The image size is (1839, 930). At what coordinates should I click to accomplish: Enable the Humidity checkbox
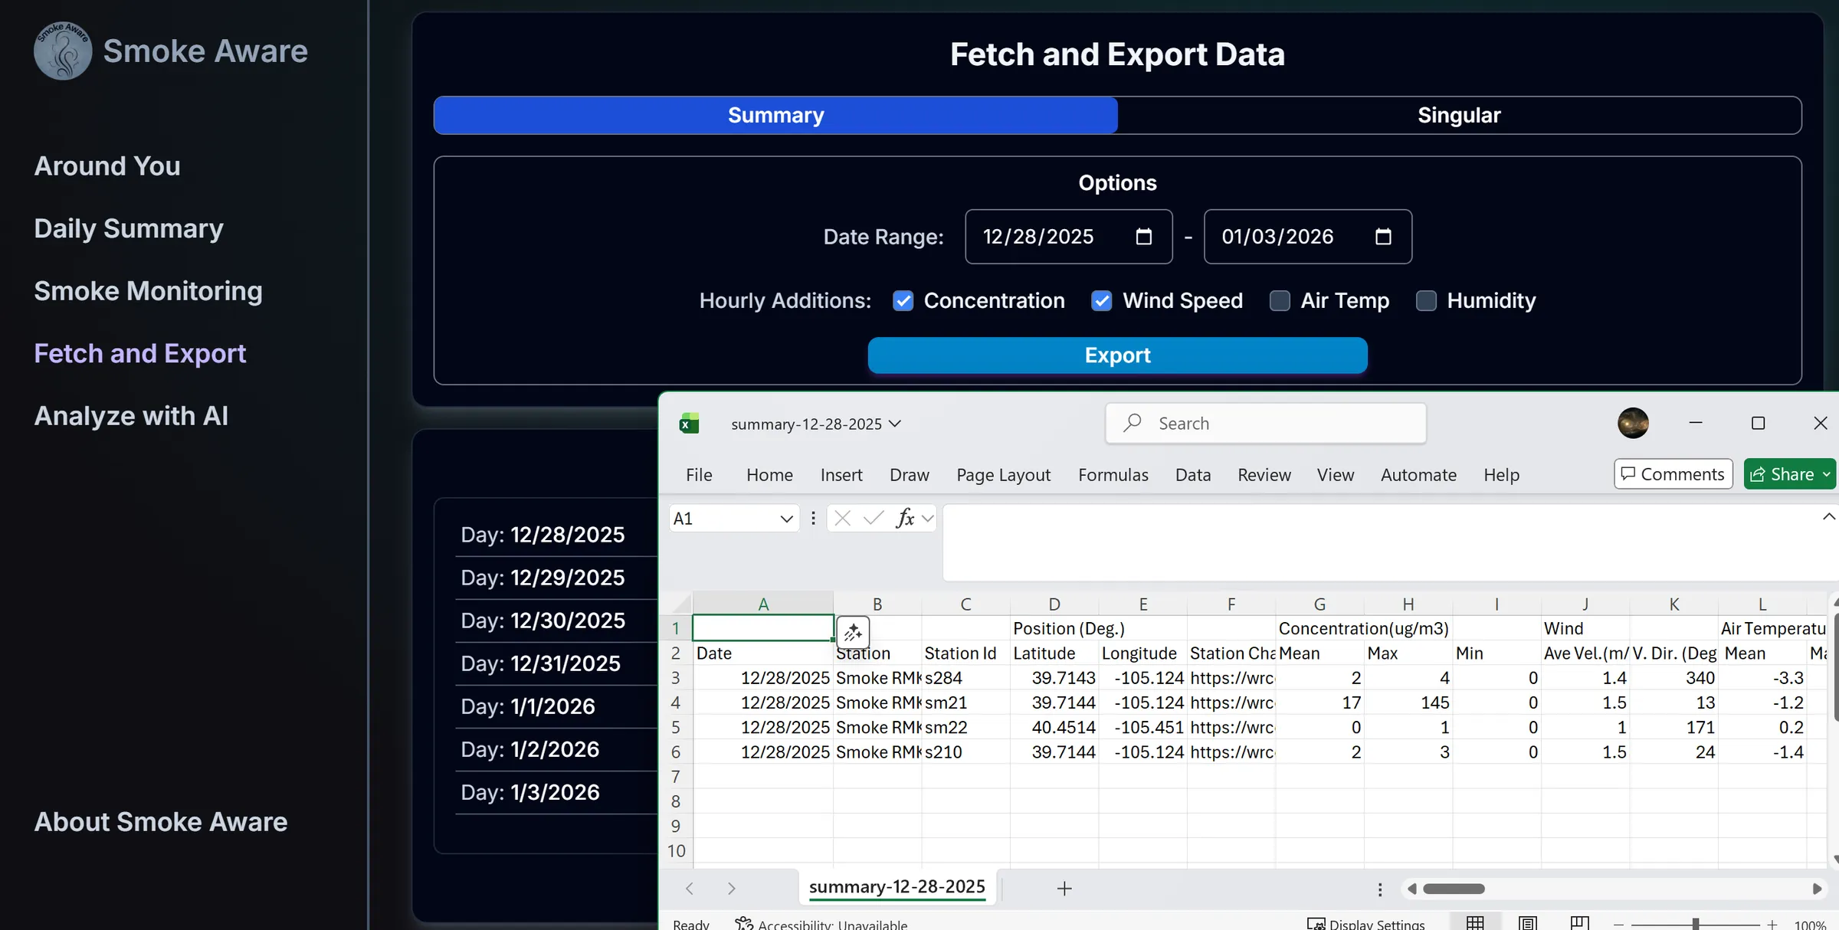coord(1426,301)
